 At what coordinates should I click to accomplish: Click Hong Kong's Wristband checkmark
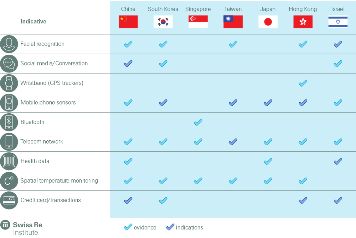click(303, 83)
